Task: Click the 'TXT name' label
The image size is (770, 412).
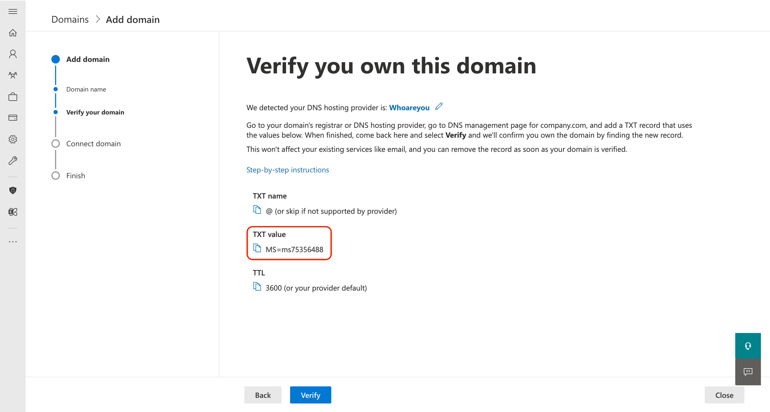Action: [x=269, y=196]
